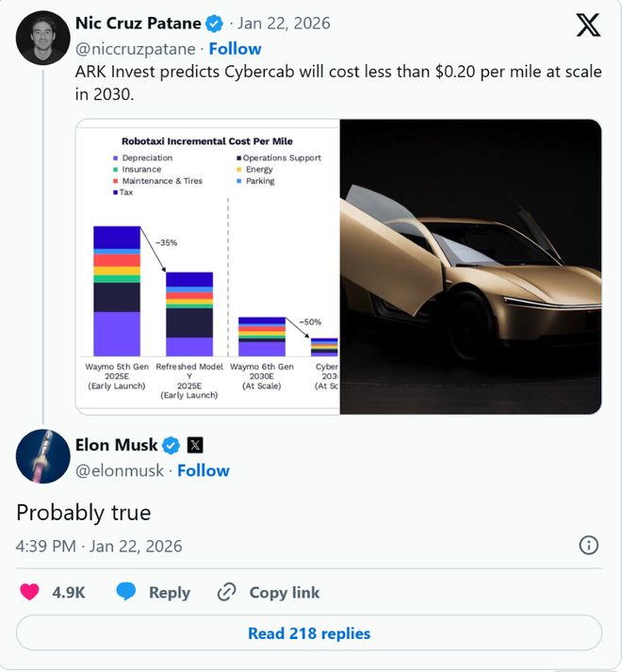Click the X affiliation badge beside Elon Musk
This screenshot has height=672, width=622.
195,445
